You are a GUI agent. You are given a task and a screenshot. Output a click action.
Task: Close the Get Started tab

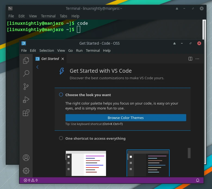[x=63, y=59]
